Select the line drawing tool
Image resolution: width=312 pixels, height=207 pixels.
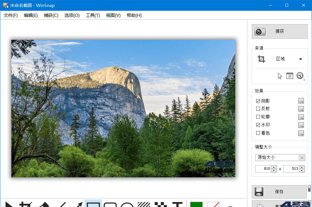coord(62,204)
